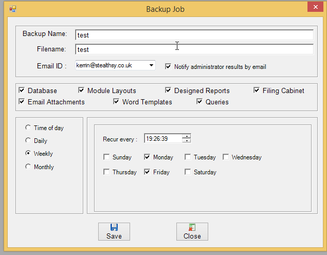Image resolution: width=327 pixels, height=255 pixels.
Task: Toggle the Designed Reports checkbox
Action: point(168,90)
